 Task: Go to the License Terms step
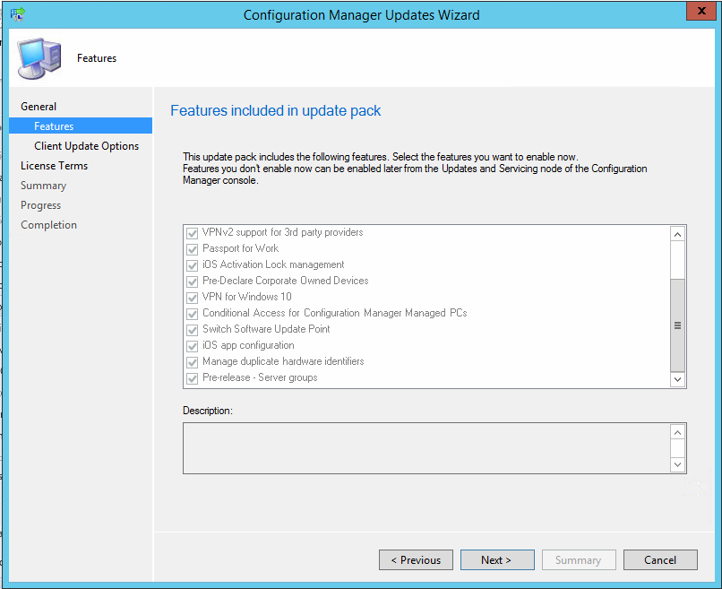[x=54, y=166]
